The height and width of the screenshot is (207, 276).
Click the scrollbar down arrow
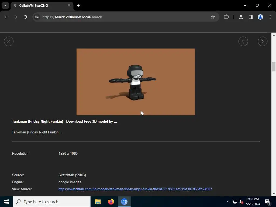274,194
